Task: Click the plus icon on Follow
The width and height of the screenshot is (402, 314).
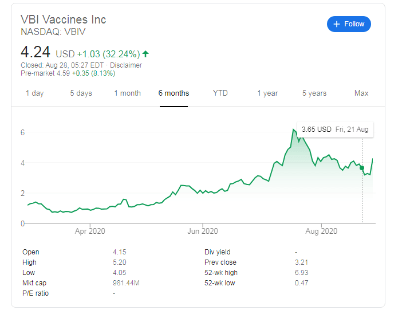Action: pos(337,24)
